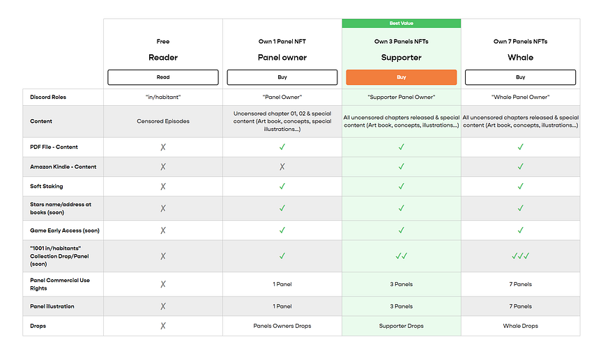Click Panel owner checkmark for Game Early Access
Viewport: 610px width, 337px height.
tap(282, 230)
